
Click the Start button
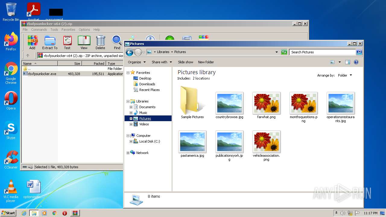[8, 213]
